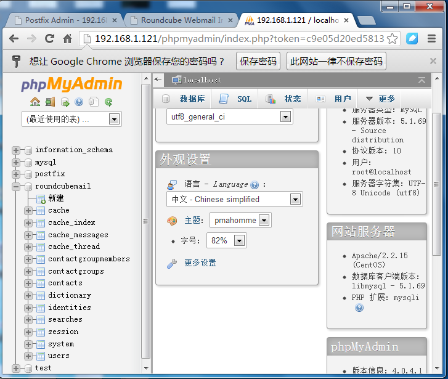Open the 用户 (Users) tab

click(x=333, y=99)
